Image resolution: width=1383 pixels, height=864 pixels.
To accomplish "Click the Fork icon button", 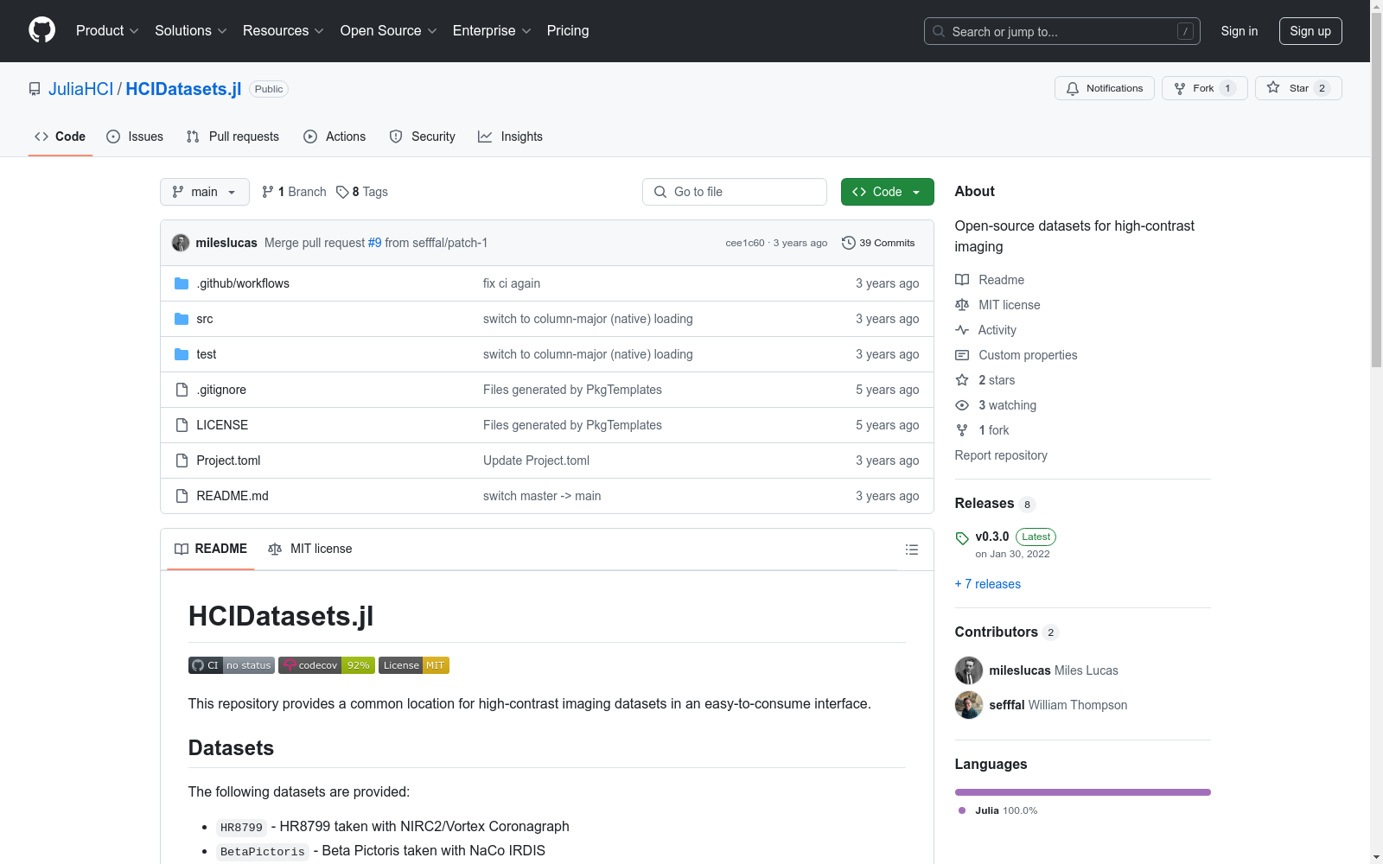I will 1180,88.
